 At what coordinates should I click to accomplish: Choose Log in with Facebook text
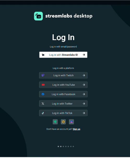tap(63, 94)
